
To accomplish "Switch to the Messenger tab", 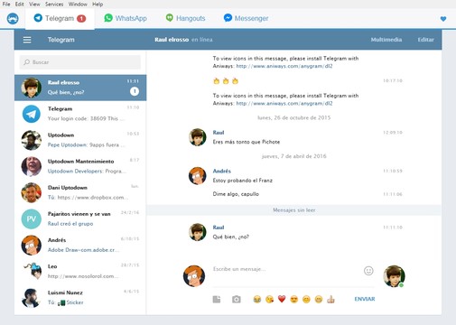I will tap(246, 18).
